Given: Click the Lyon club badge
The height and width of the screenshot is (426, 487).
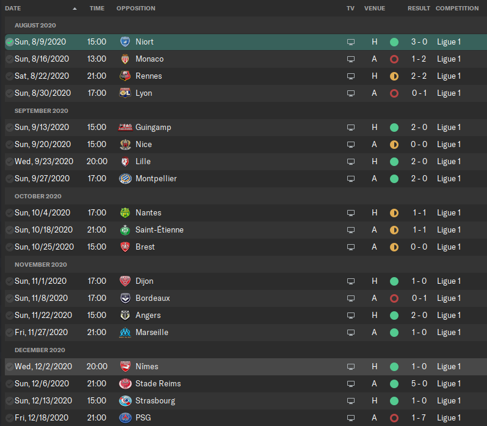Looking at the screenshot, I should pyautogui.click(x=125, y=93).
